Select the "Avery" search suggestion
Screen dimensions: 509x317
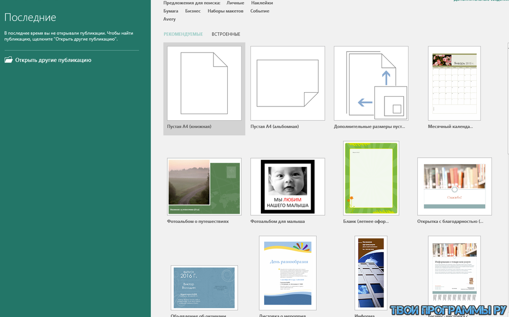pyautogui.click(x=170, y=19)
